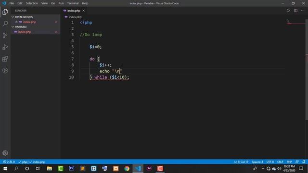
Task: Open Photoshop from the taskbar
Action: (x=72, y=169)
